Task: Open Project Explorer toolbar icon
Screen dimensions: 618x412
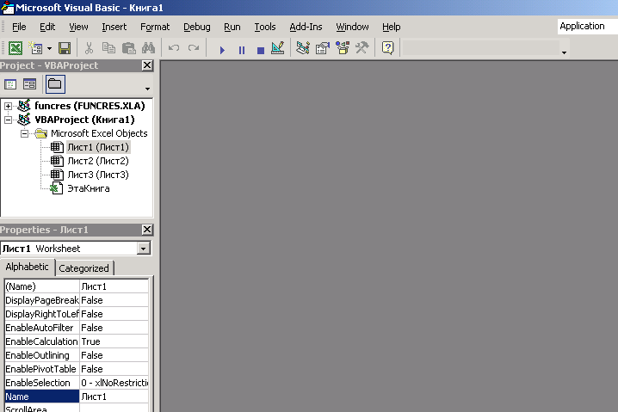Action: 303,48
